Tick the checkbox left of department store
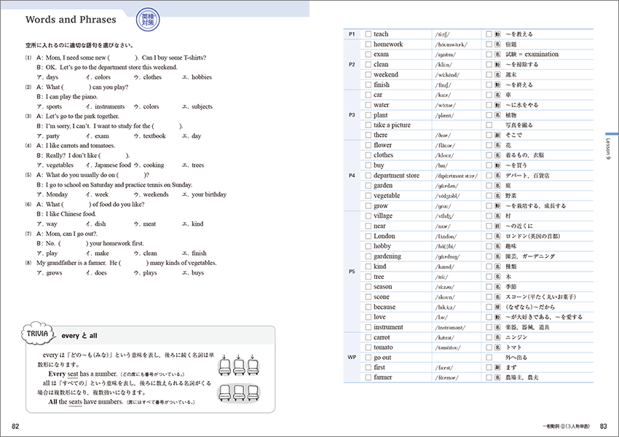This screenshot has width=619, height=437. pyautogui.click(x=368, y=176)
